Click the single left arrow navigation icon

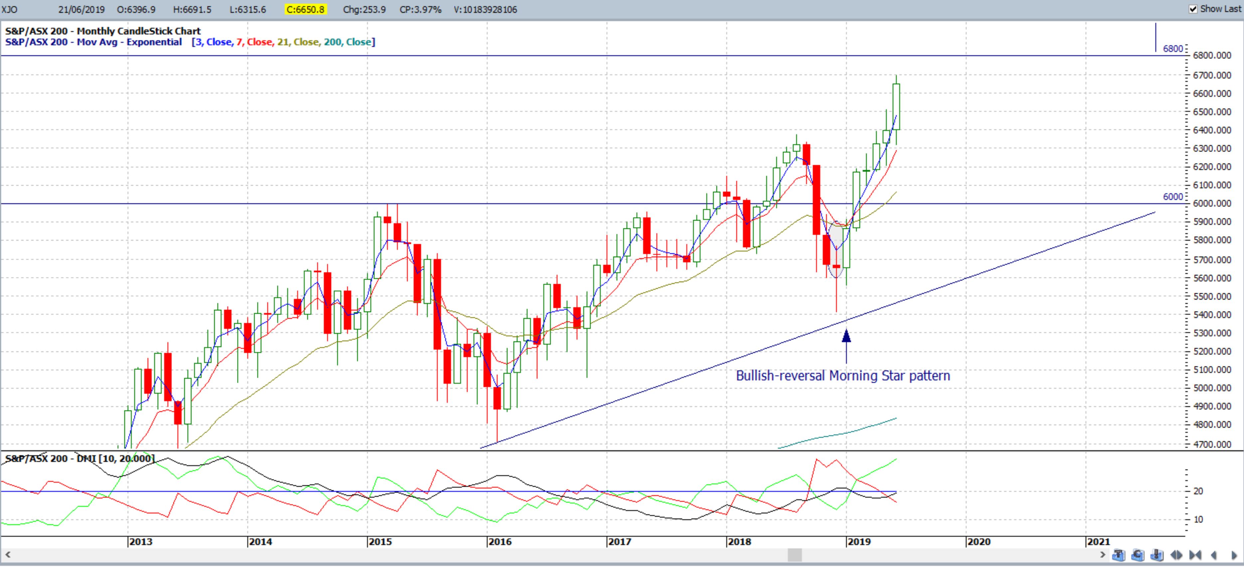pyautogui.click(x=1214, y=555)
